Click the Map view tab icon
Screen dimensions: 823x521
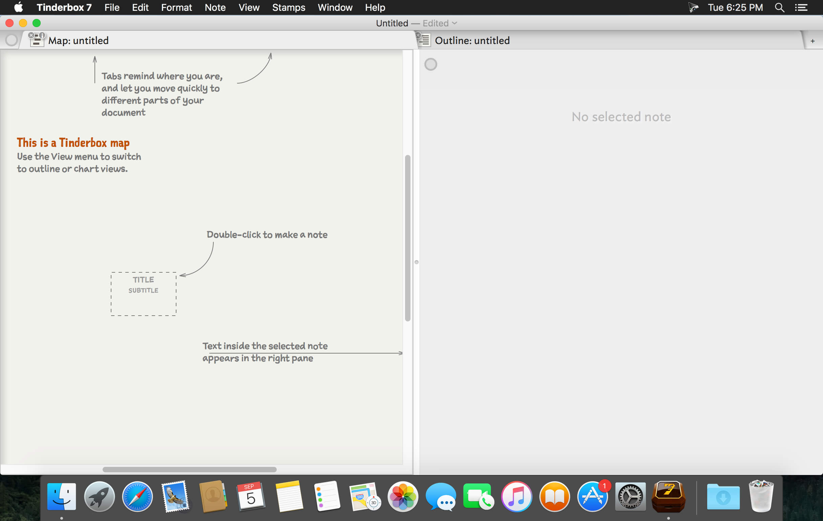[x=37, y=40]
